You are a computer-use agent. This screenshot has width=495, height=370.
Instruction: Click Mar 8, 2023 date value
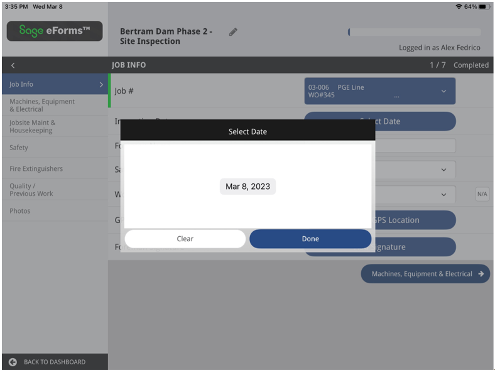[248, 187]
